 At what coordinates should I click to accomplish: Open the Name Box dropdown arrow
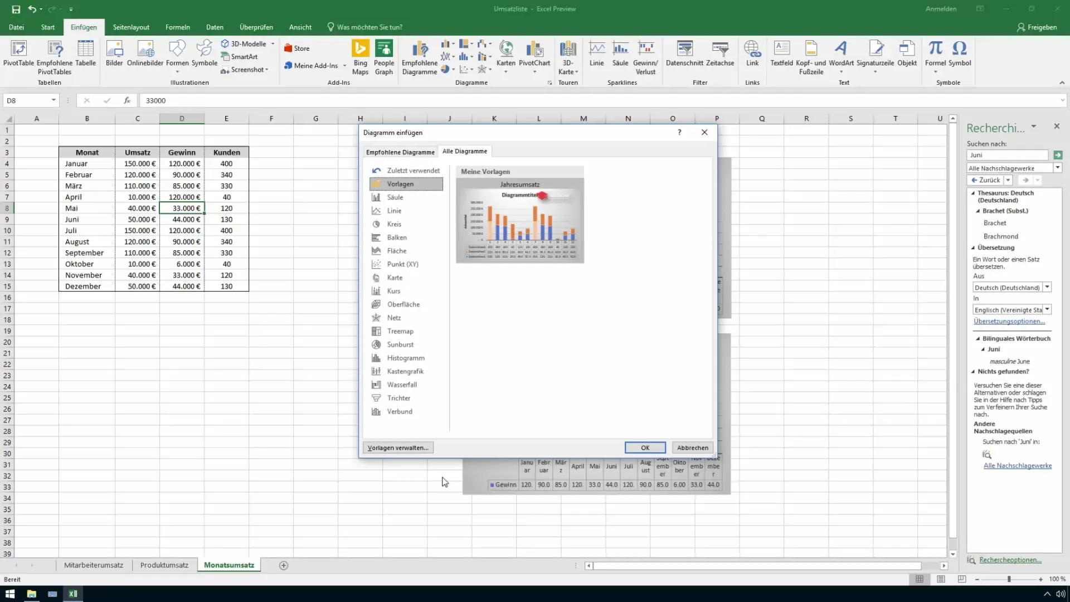53,100
